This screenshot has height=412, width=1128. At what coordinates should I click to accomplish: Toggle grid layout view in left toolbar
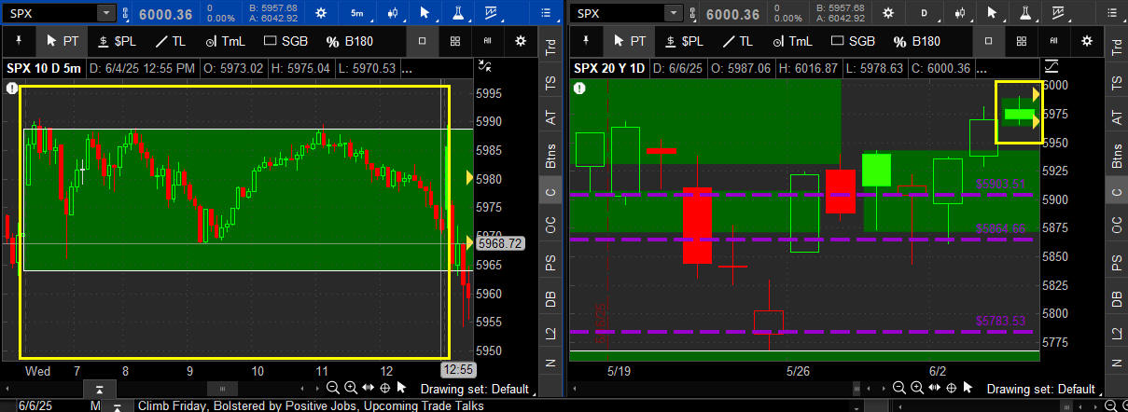(x=454, y=41)
